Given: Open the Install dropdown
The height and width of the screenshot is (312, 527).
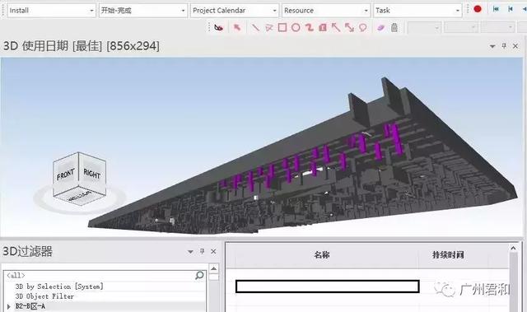Looking at the screenshot, I should (52, 11).
